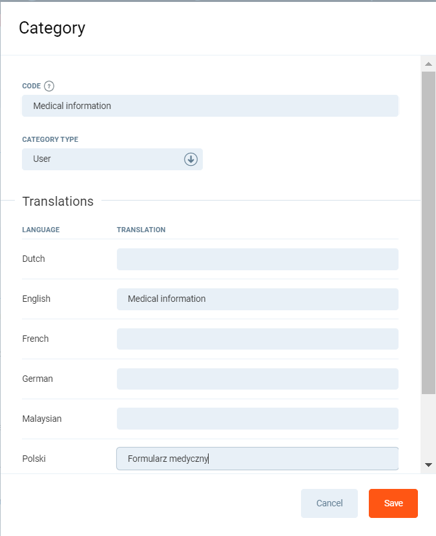Screen dimensions: 436x536
Task: Save the category
Action: pos(393,504)
